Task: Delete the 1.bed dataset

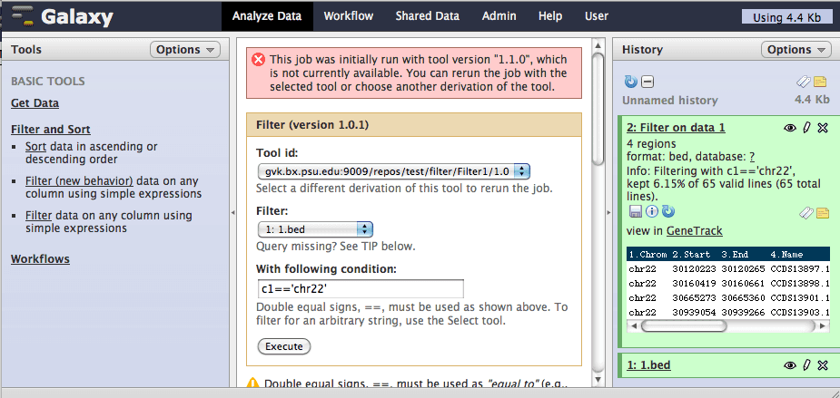Action: 822,365
